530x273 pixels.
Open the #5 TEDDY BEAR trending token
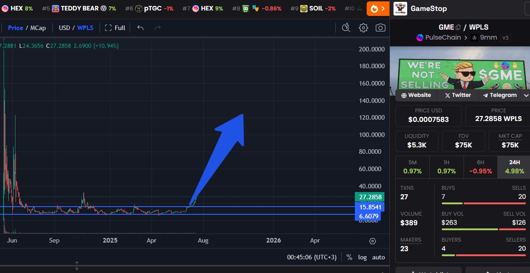[x=79, y=9]
